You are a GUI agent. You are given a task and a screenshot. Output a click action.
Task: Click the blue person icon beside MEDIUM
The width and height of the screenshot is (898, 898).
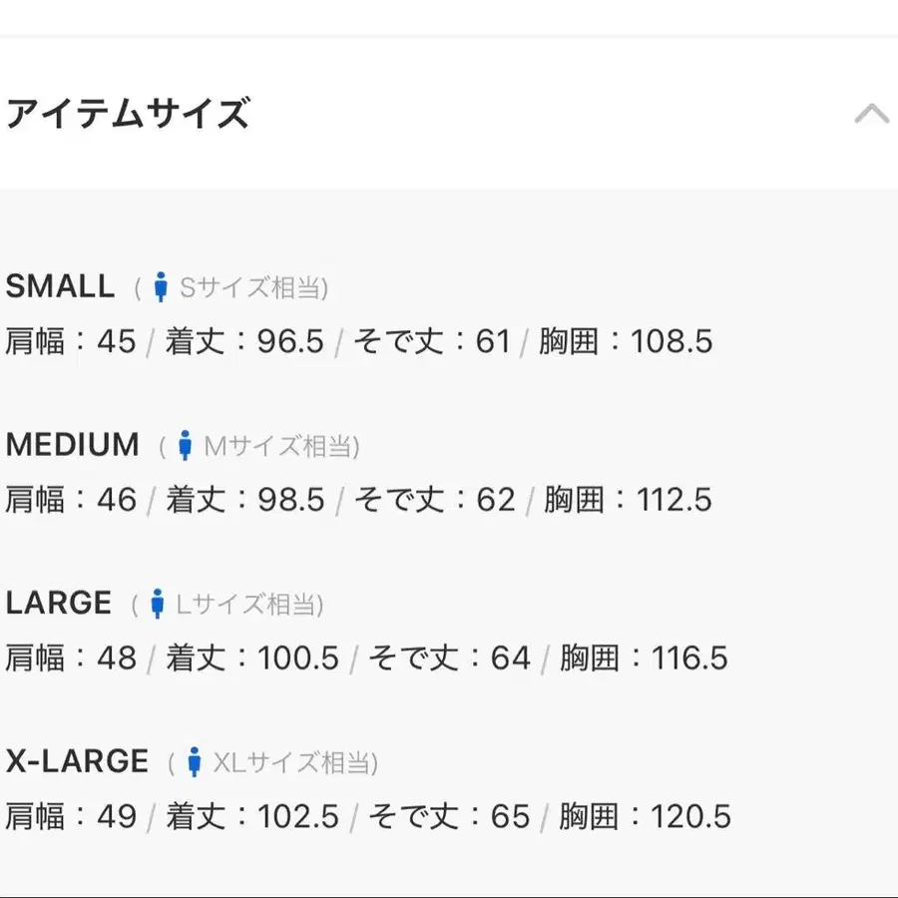185,446
